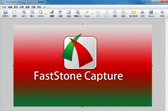Open the Settings (设置) menu
Image resolution: width=168 pixels, height=111 pixels.
[x=33, y=7]
